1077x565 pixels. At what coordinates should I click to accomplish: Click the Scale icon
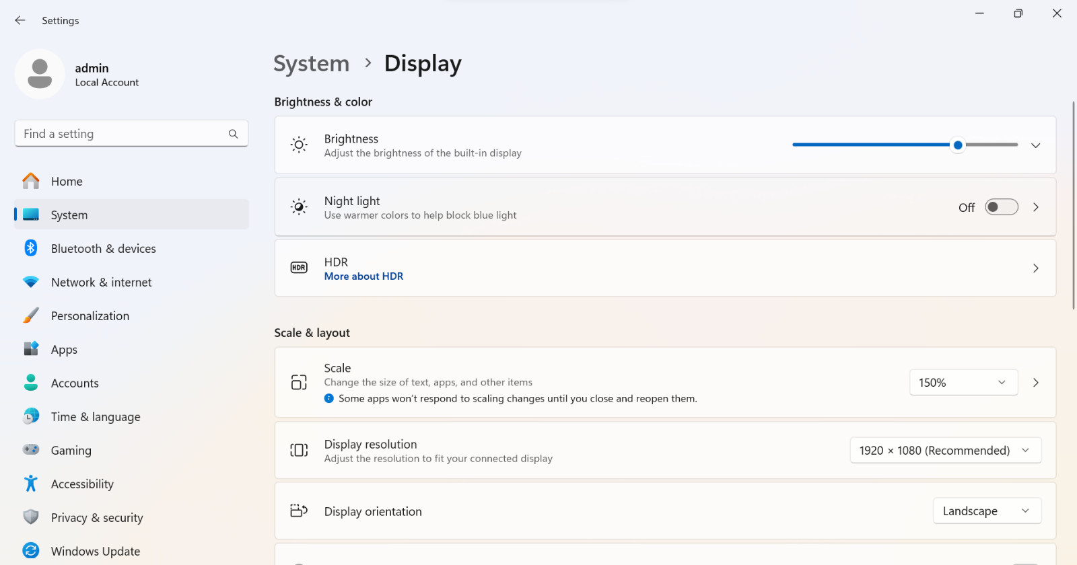[x=299, y=382]
